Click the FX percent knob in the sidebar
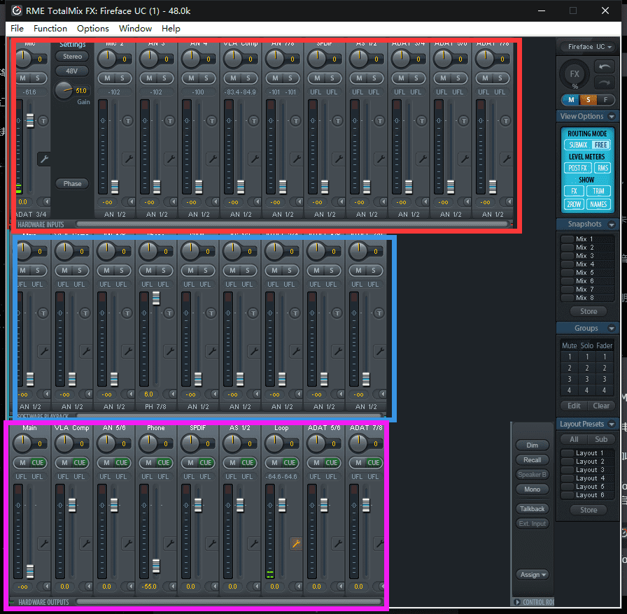 pyautogui.click(x=575, y=74)
